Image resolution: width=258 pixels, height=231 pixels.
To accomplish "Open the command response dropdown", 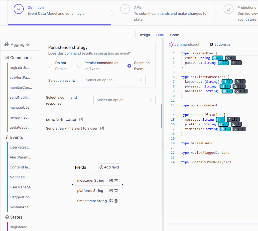I will [x=124, y=100].
